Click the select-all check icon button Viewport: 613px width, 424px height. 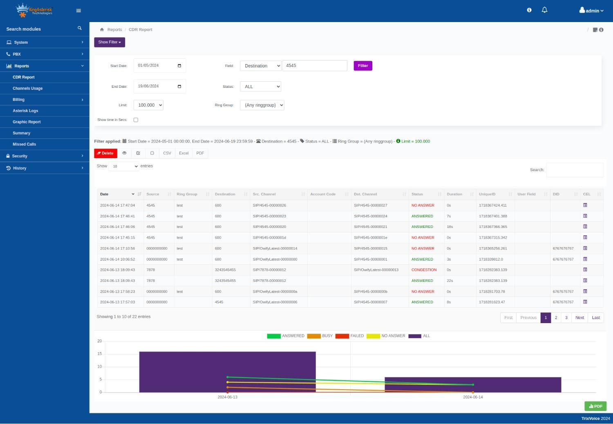(x=138, y=153)
